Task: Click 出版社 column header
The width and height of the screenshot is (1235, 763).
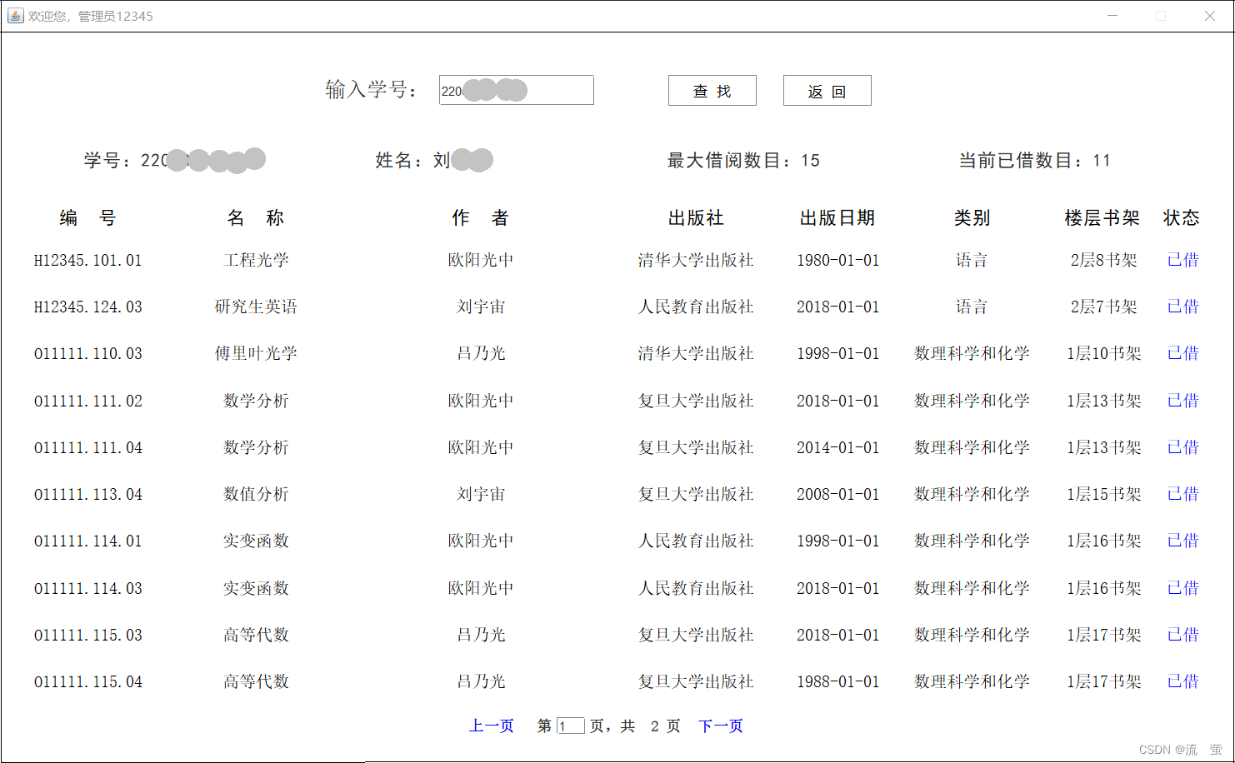Action: tap(696, 217)
